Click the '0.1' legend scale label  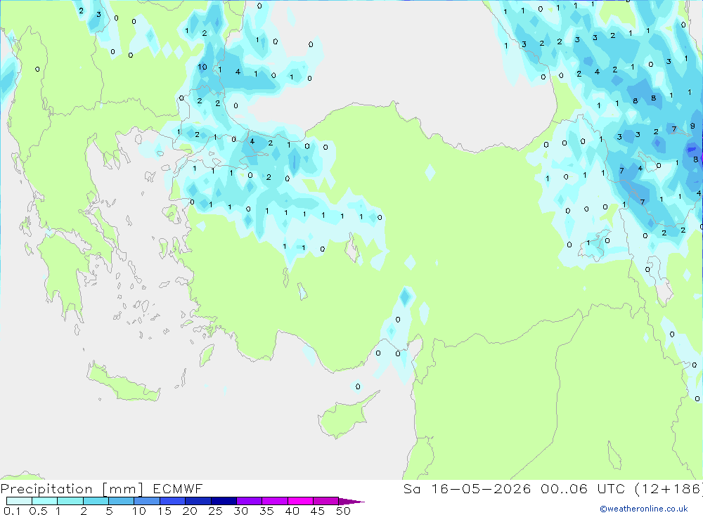(x=12, y=511)
